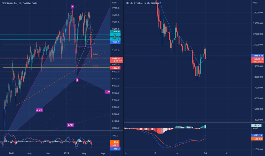Click the orange -958.82 signal value

point(257,139)
